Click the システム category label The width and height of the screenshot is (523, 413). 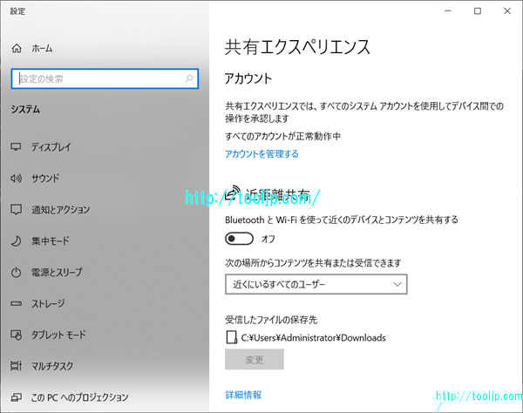pyautogui.click(x=25, y=109)
